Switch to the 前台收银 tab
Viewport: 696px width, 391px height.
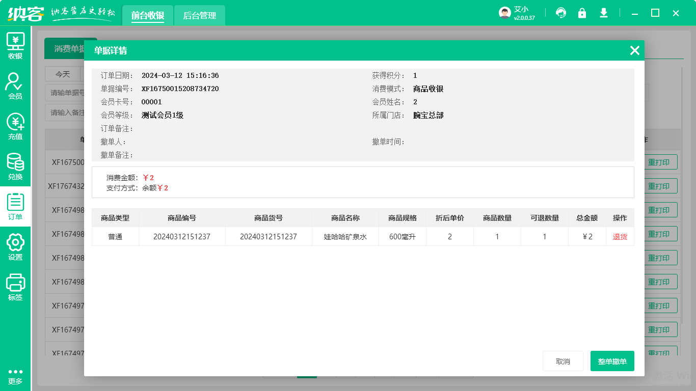click(x=148, y=15)
